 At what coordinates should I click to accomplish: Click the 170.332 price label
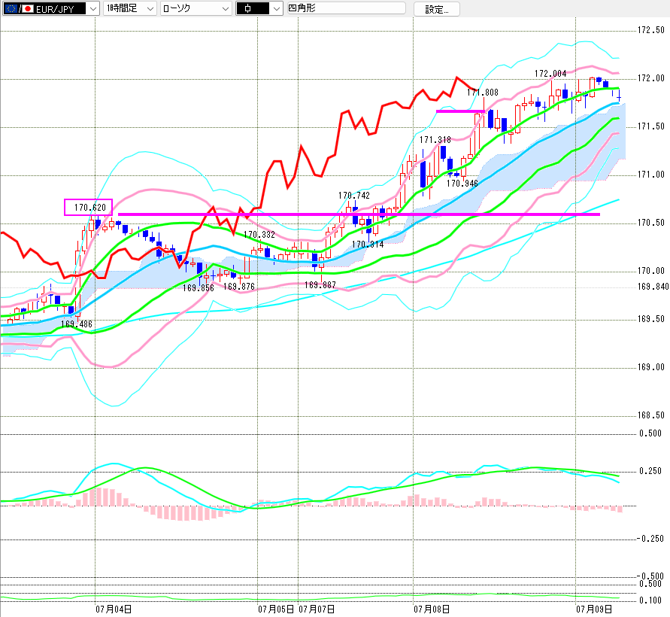(x=259, y=235)
